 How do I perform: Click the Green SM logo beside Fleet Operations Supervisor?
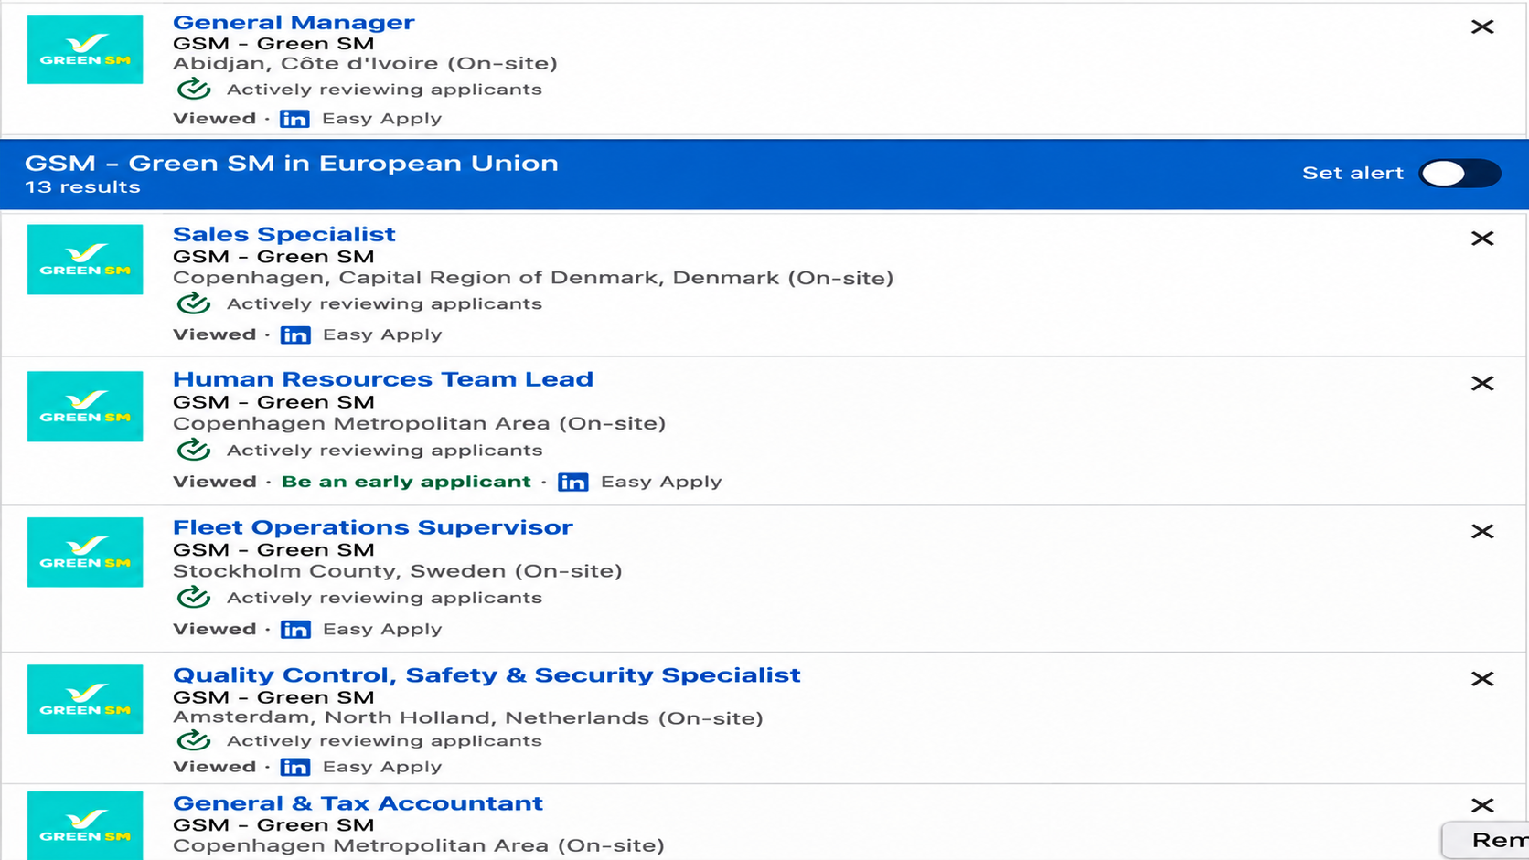85,552
